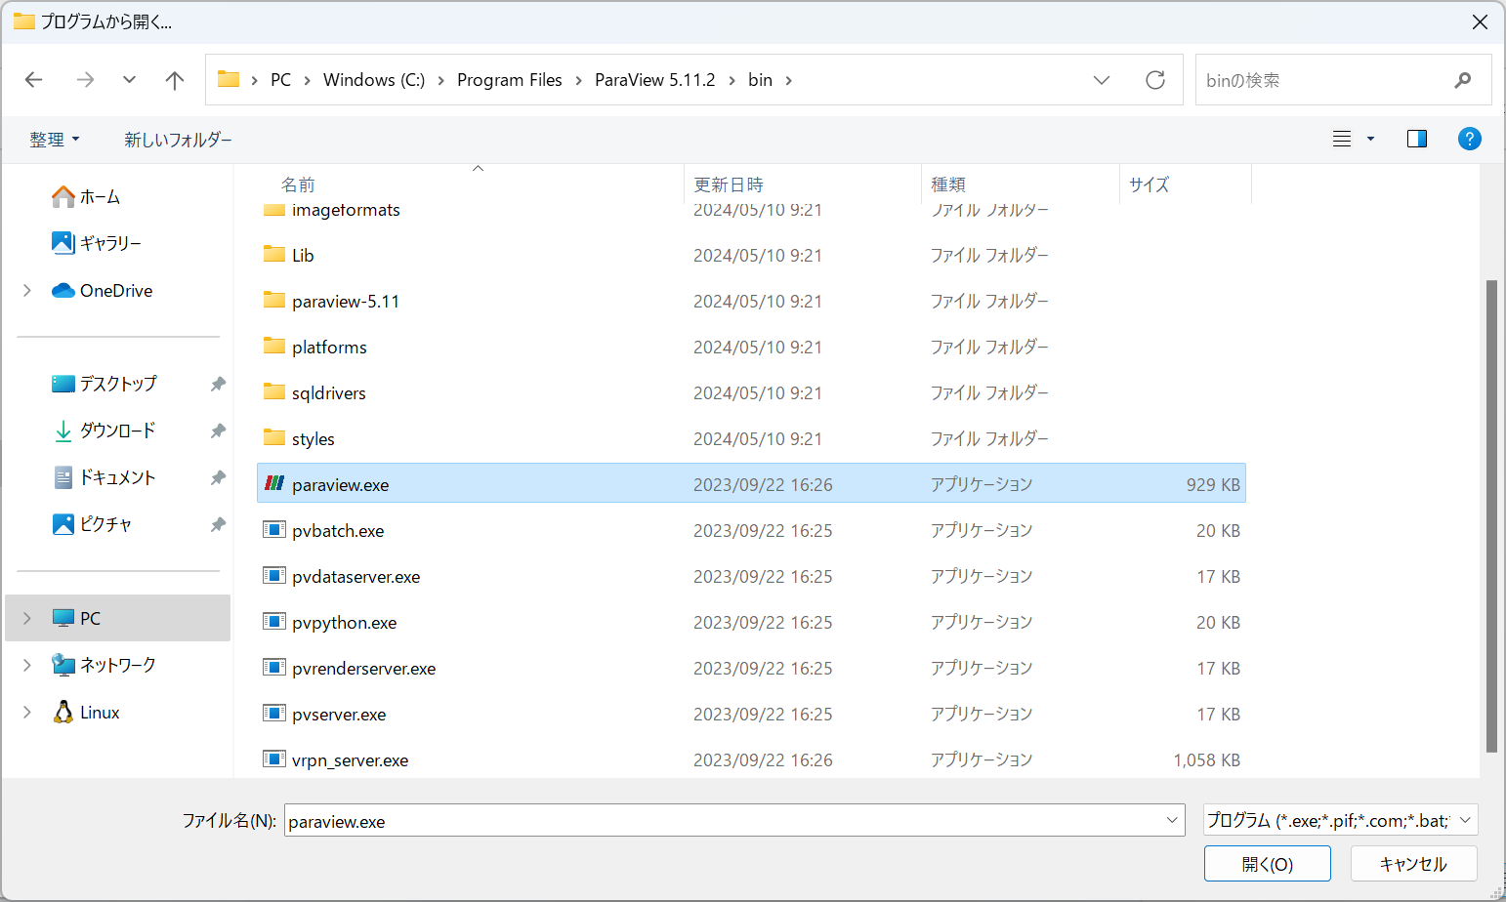Click the pin icon next to ピクチャ
This screenshot has width=1506, height=902.
(218, 524)
